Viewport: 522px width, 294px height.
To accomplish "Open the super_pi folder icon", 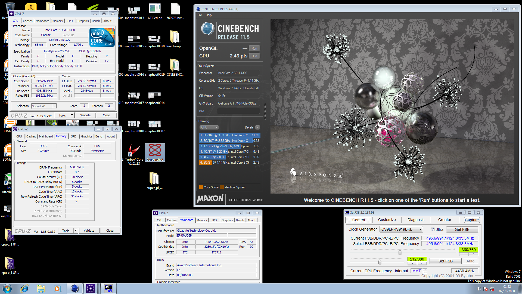I will [155, 180].
